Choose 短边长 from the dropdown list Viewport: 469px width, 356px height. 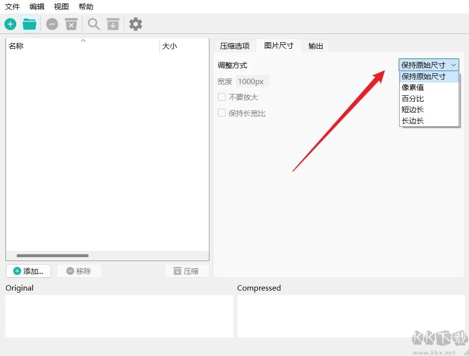pyautogui.click(x=429, y=110)
